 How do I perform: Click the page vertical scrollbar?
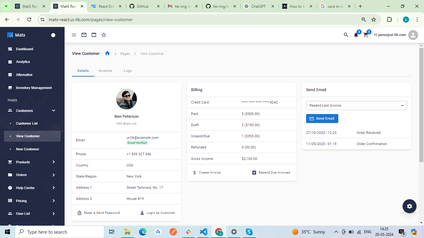(x=421, y=105)
